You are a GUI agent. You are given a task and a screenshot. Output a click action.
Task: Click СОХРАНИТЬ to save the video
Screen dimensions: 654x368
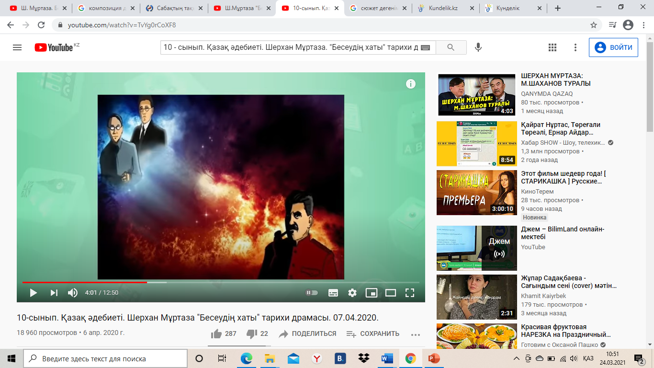point(372,333)
